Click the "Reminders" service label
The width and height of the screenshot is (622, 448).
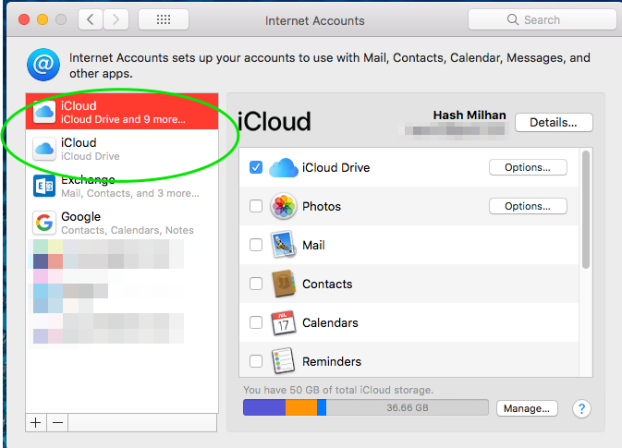coord(332,361)
